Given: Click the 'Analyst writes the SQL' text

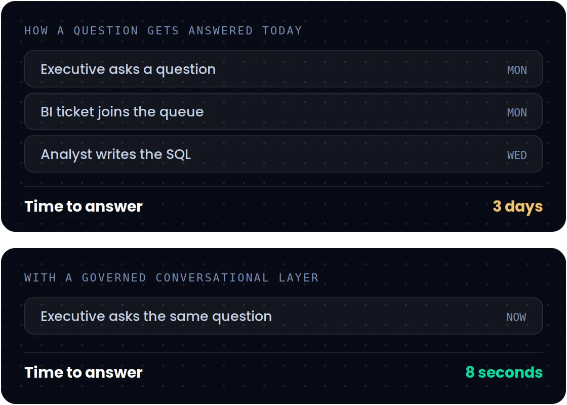Looking at the screenshot, I should [x=116, y=154].
